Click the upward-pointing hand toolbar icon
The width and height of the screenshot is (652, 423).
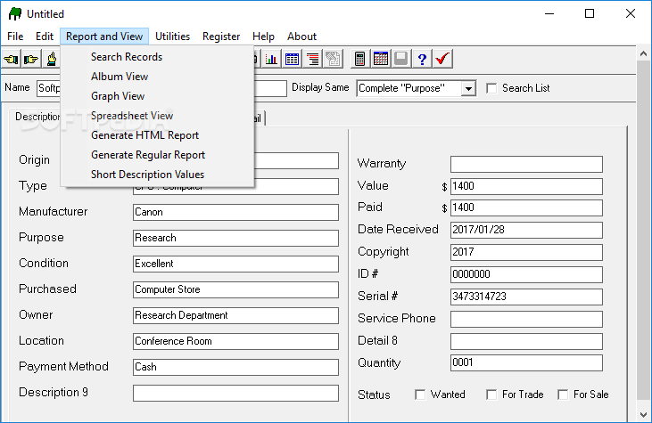coord(51,60)
